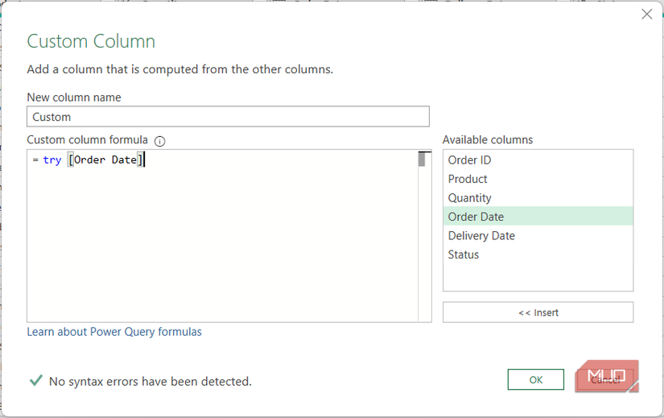Select Delivery Date in Available columns

(481, 236)
